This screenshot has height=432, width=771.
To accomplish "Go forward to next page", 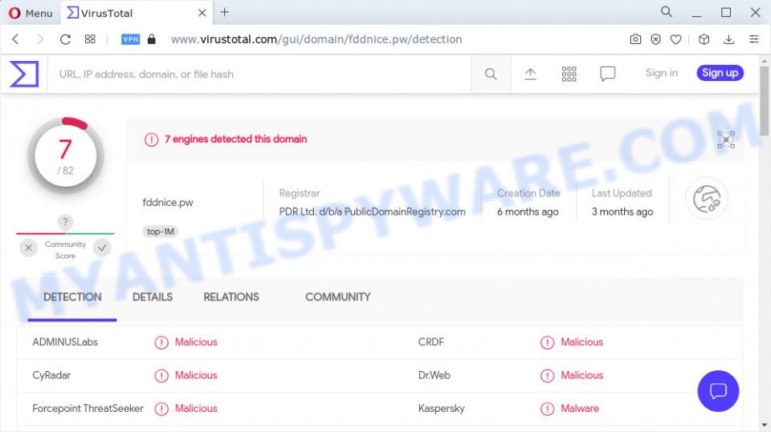I will pos(40,39).
